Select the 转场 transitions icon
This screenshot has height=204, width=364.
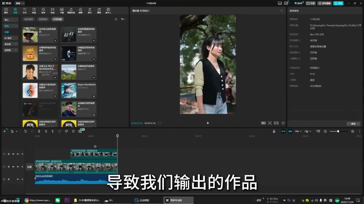point(52,11)
